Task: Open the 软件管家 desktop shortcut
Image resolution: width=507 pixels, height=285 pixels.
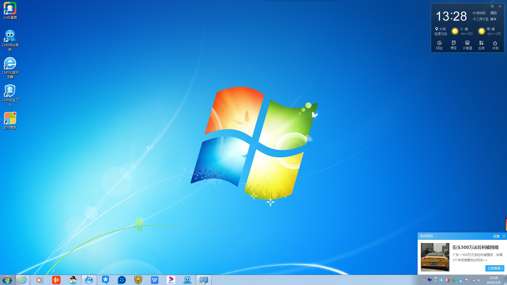Action: tap(10, 120)
